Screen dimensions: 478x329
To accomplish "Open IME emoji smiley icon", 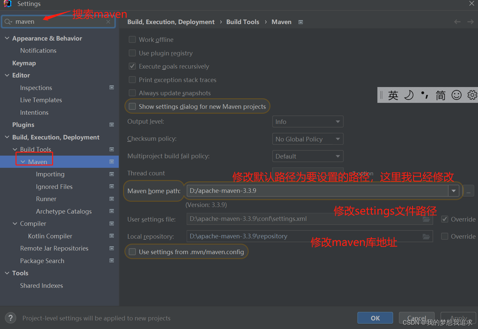I will [457, 95].
